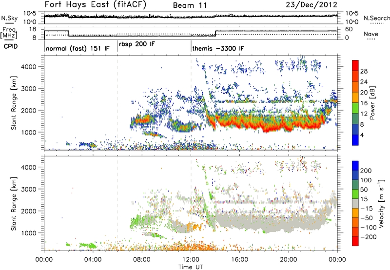Click the 'Fort Hays East (fitACF)' title

(x=95, y=5)
